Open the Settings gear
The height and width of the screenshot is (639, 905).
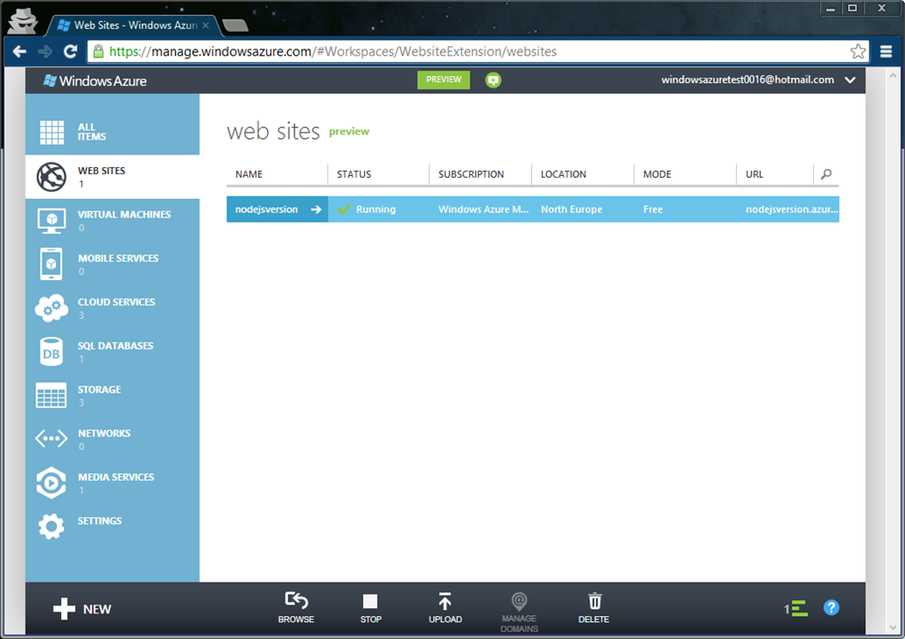click(x=52, y=526)
